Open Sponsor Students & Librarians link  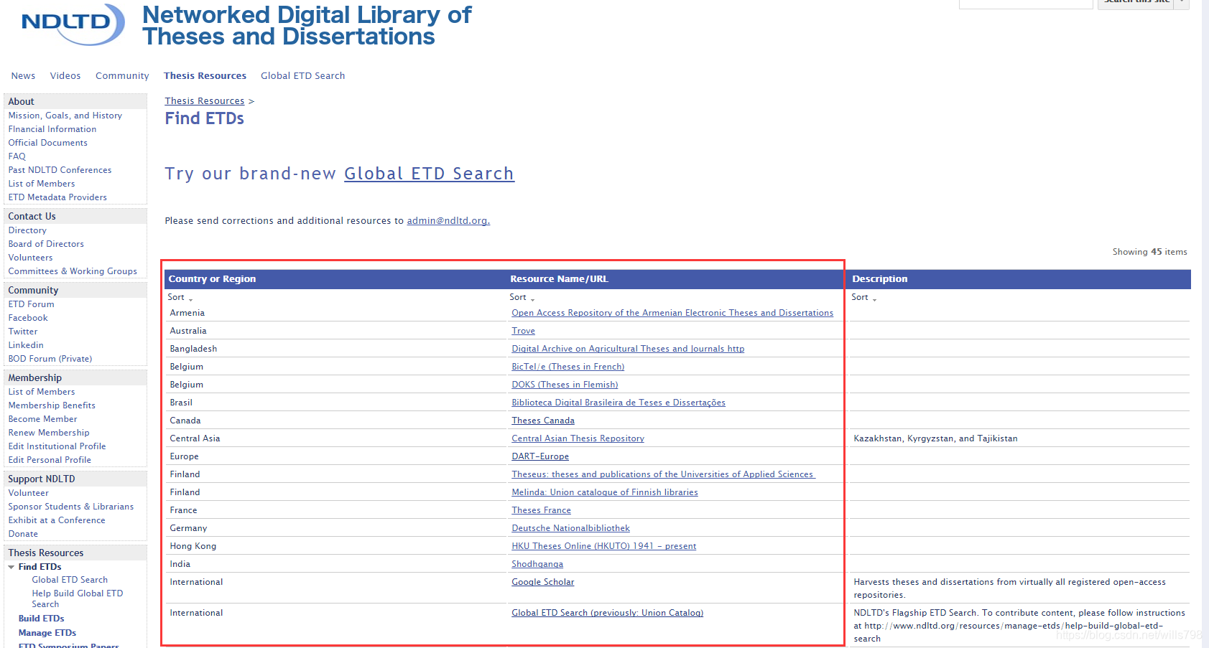[71, 507]
